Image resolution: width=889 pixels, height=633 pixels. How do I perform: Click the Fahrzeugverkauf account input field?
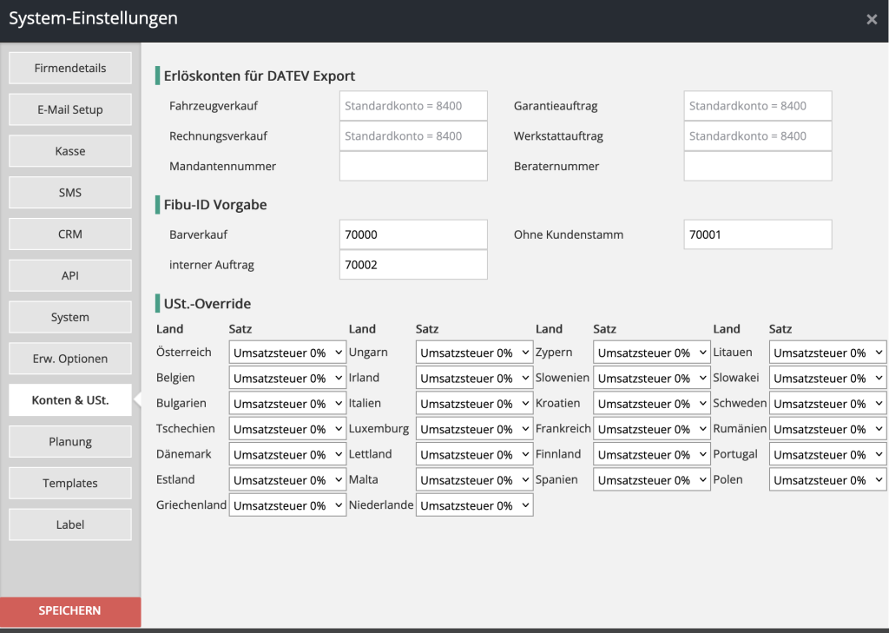(413, 106)
